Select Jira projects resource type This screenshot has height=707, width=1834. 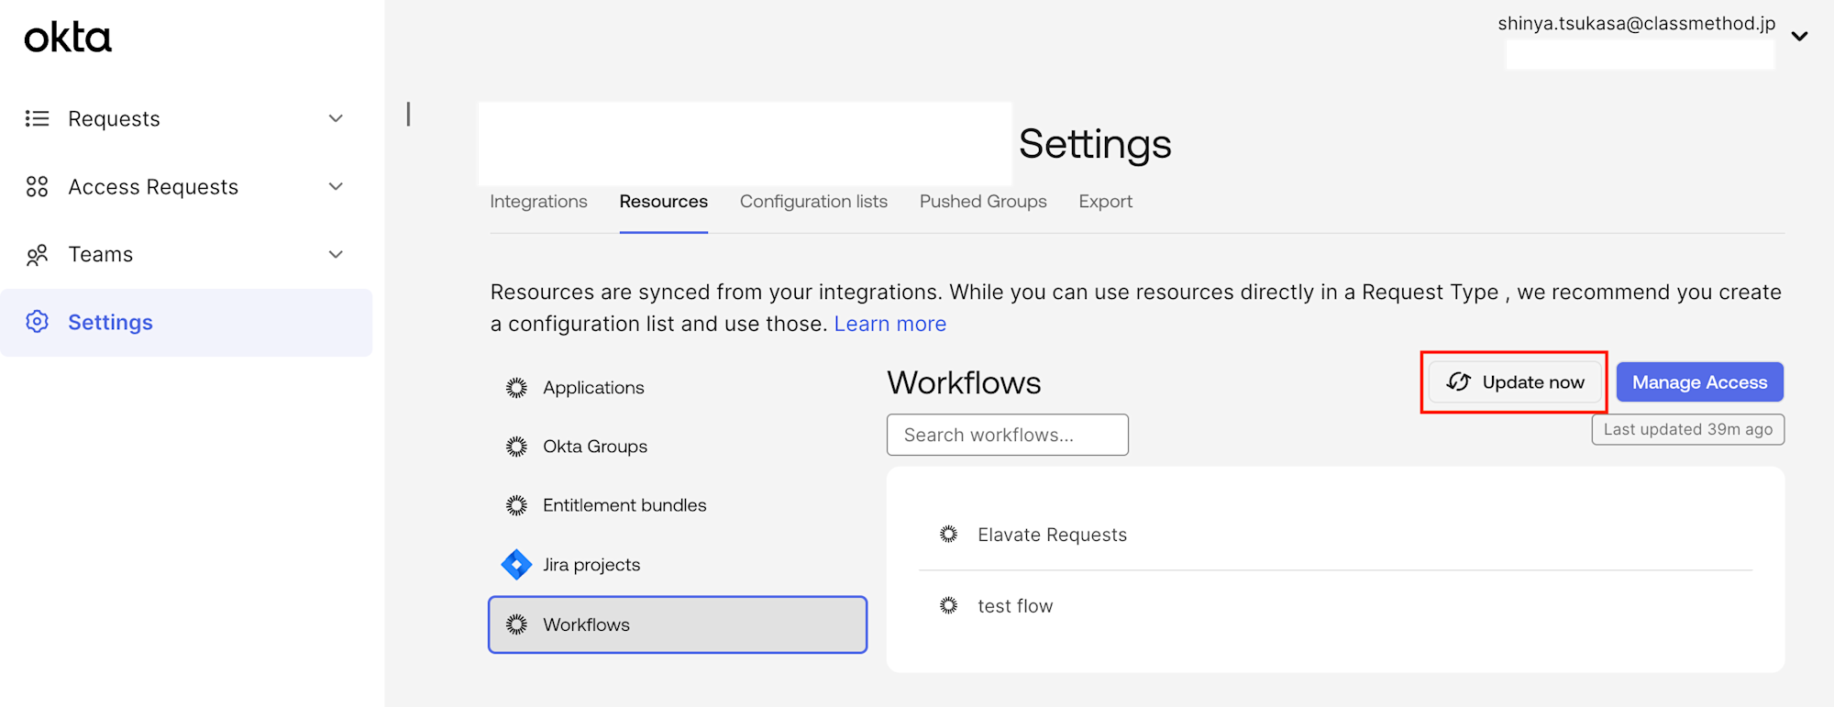(x=678, y=565)
